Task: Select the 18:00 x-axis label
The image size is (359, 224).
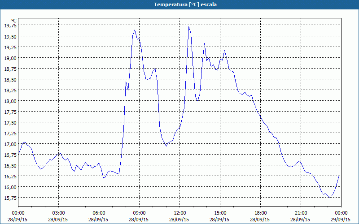Action: [261, 213]
